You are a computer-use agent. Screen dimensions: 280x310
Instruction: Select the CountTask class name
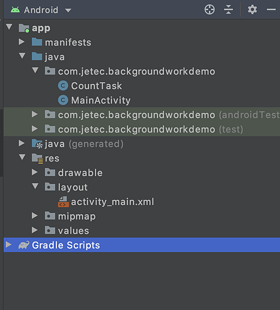pyautogui.click(x=97, y=86)
